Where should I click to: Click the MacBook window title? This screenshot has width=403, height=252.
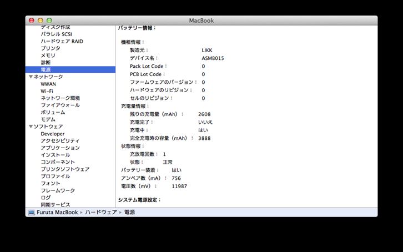(201, 21)
